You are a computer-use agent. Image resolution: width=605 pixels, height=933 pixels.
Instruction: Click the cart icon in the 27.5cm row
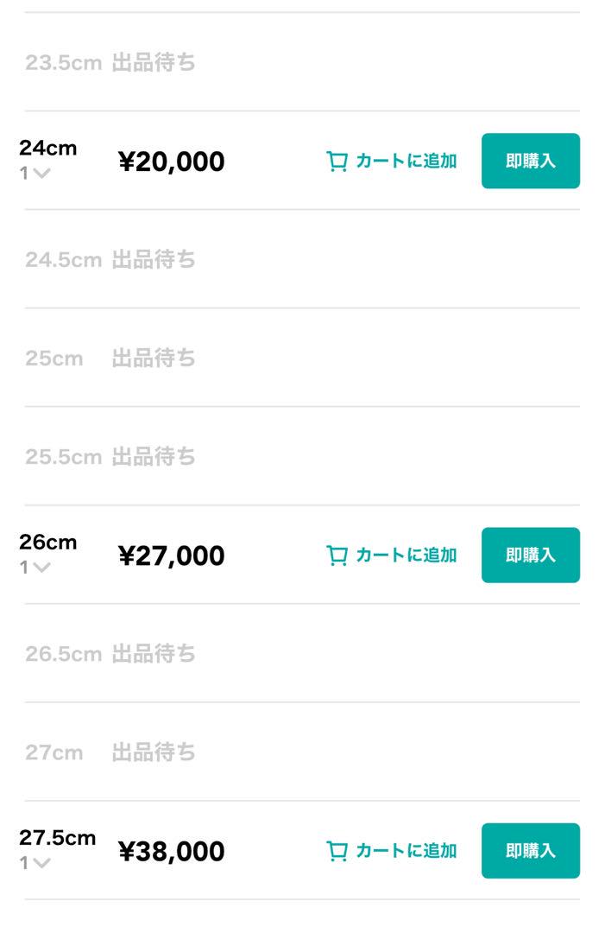coord(337,851)
